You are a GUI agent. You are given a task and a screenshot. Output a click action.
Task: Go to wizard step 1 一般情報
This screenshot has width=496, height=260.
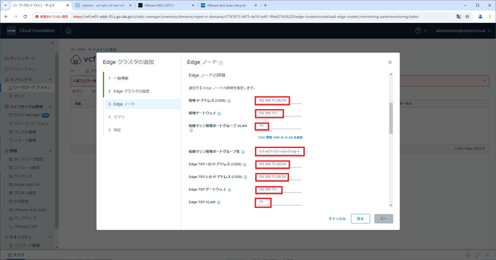point(142,78)
